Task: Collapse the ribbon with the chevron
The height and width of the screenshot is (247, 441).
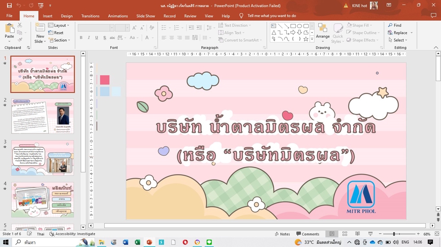Action: (x=435, y=48)
